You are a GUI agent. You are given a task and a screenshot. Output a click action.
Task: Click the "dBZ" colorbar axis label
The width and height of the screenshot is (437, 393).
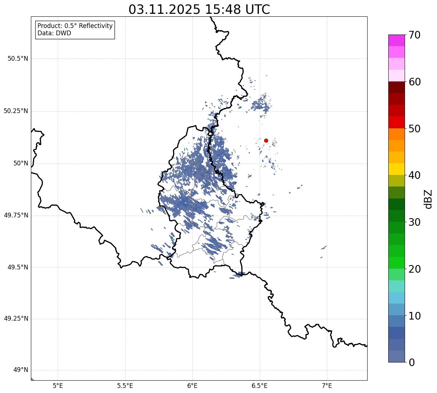pyautogui.click(x=428, y=199)
